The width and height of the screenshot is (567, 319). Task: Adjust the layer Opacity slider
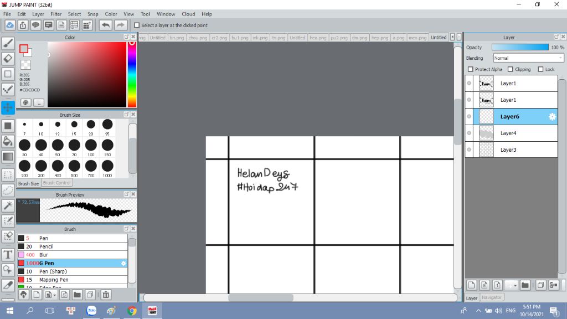[520, 48]
